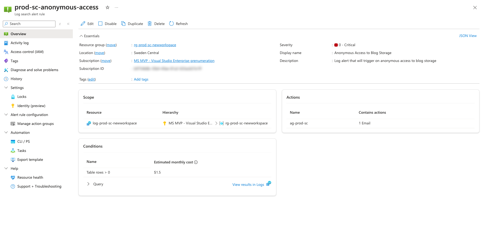Click Add tags link
This screenshot has height=234, width=482.
(x=141, y=79)
